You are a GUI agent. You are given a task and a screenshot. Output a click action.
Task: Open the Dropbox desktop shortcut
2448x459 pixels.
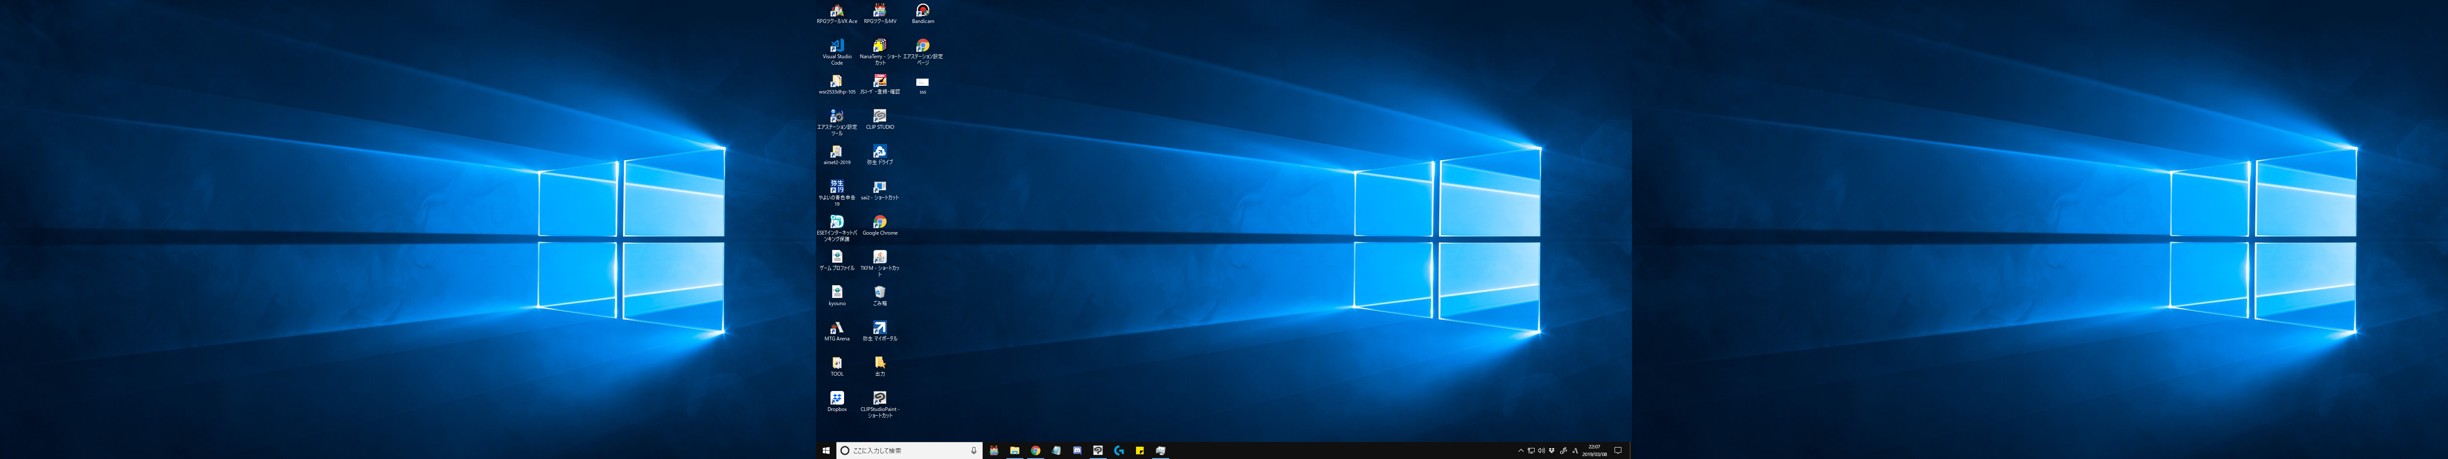[836, 398]
